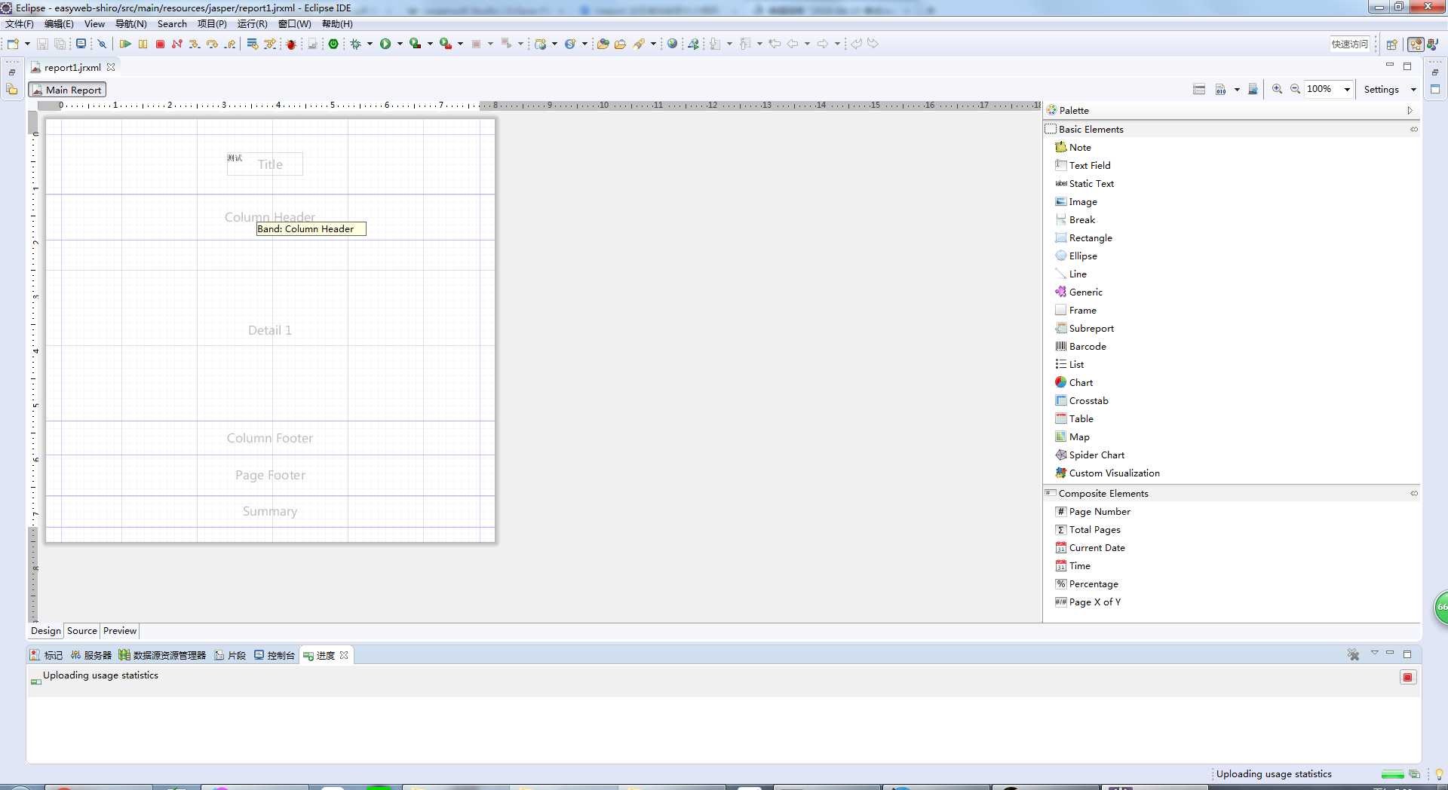
Task: Open the 数据源资源管理器 tab
Action: 162,655
